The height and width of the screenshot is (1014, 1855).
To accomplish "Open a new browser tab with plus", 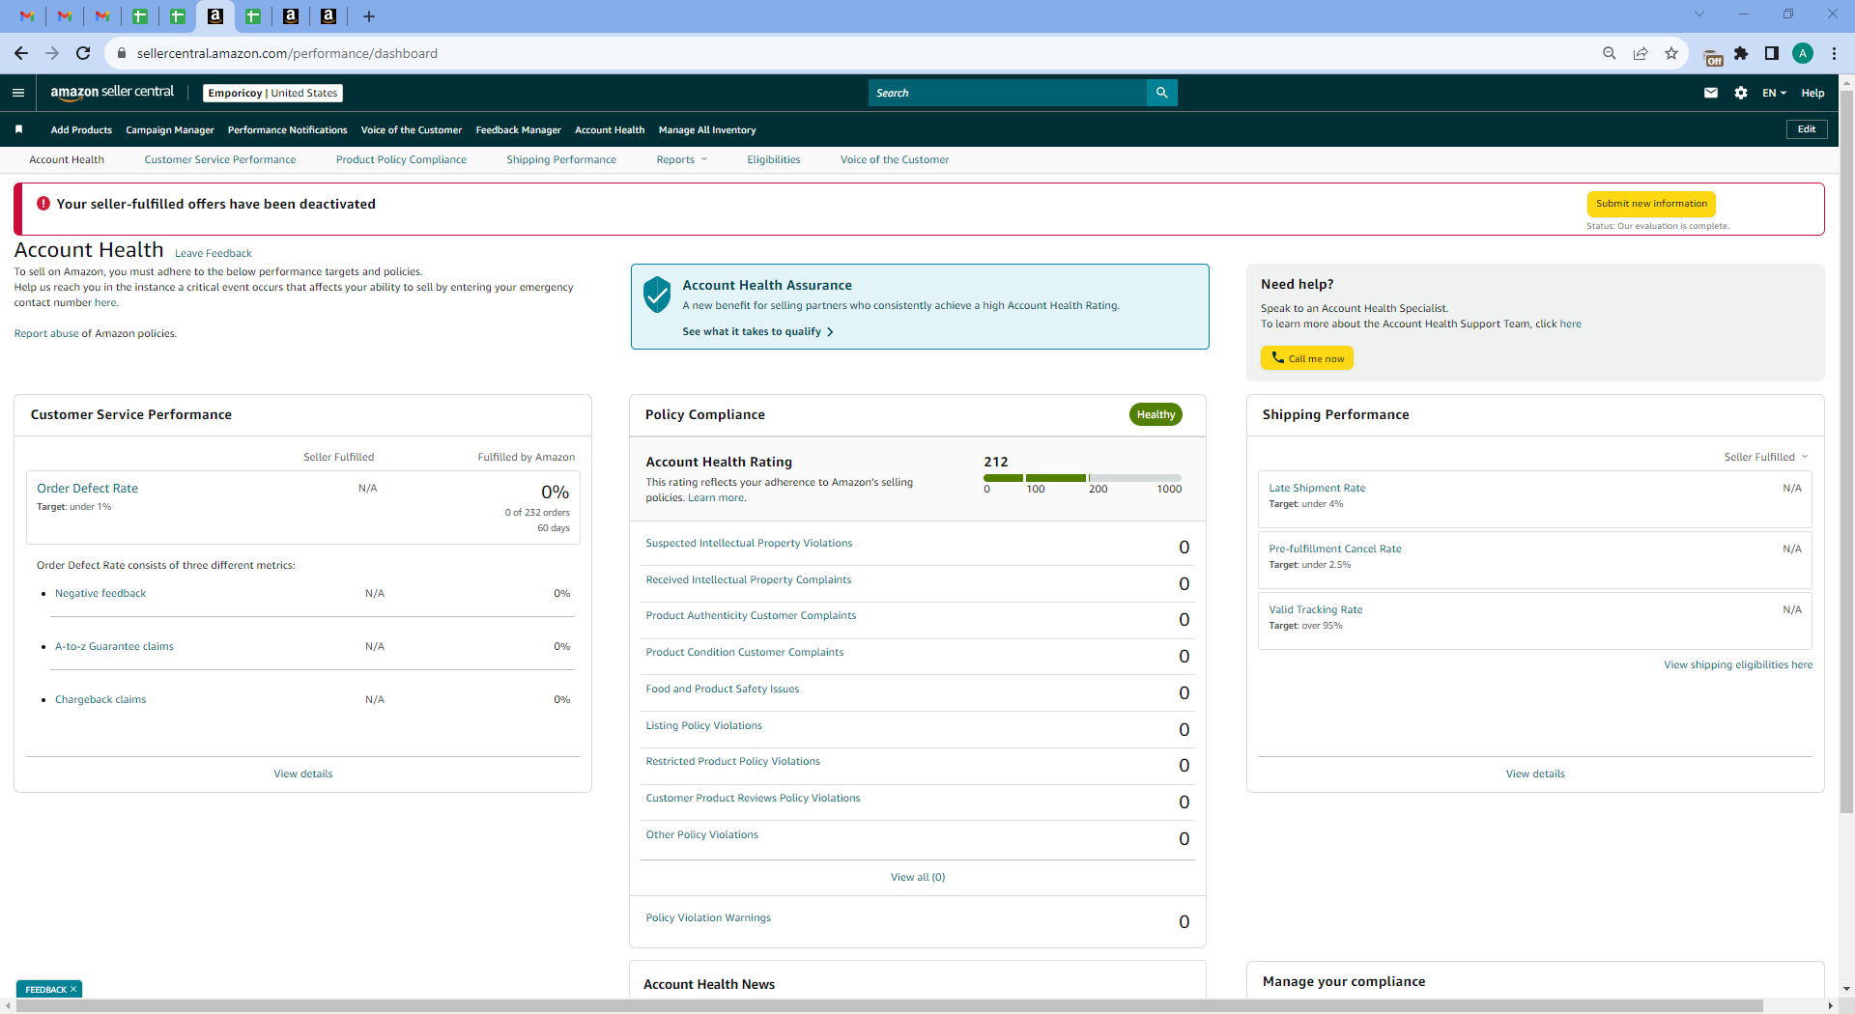I will point(368,15).
